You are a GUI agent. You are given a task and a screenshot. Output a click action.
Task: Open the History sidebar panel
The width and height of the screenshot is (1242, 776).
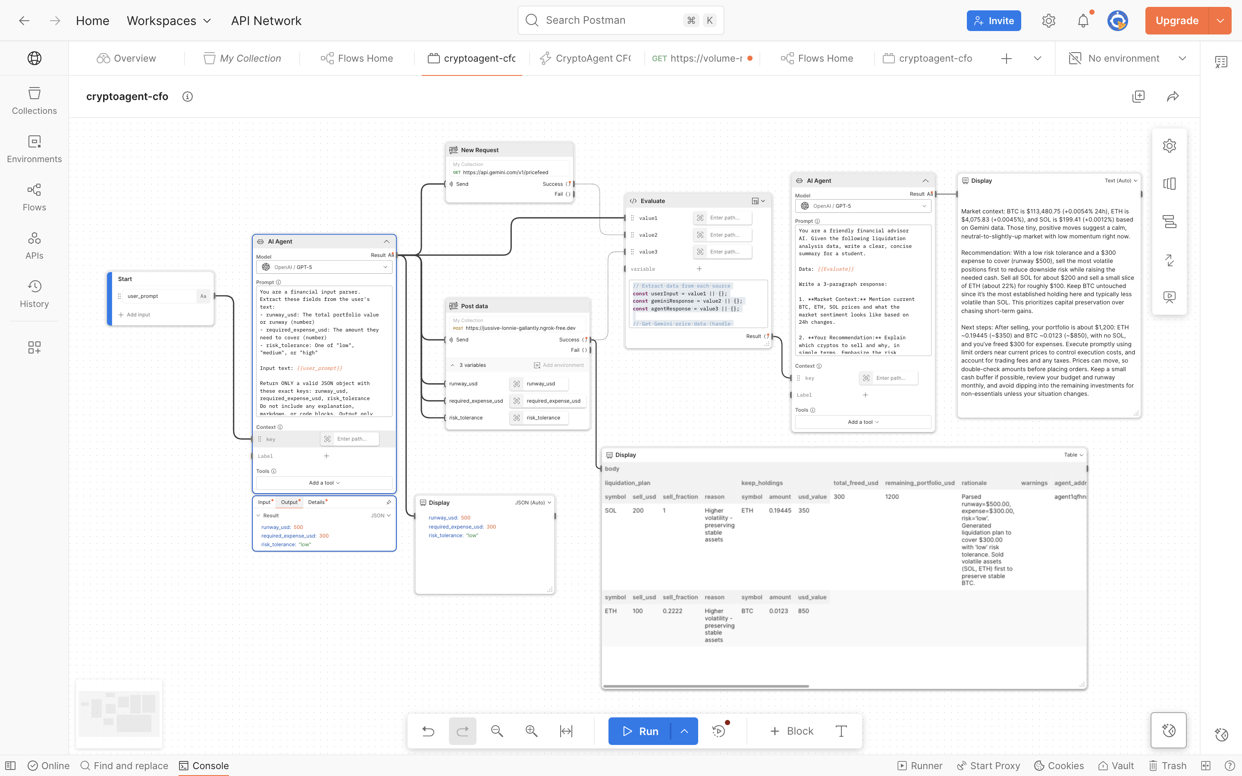[x=34, y=294]
